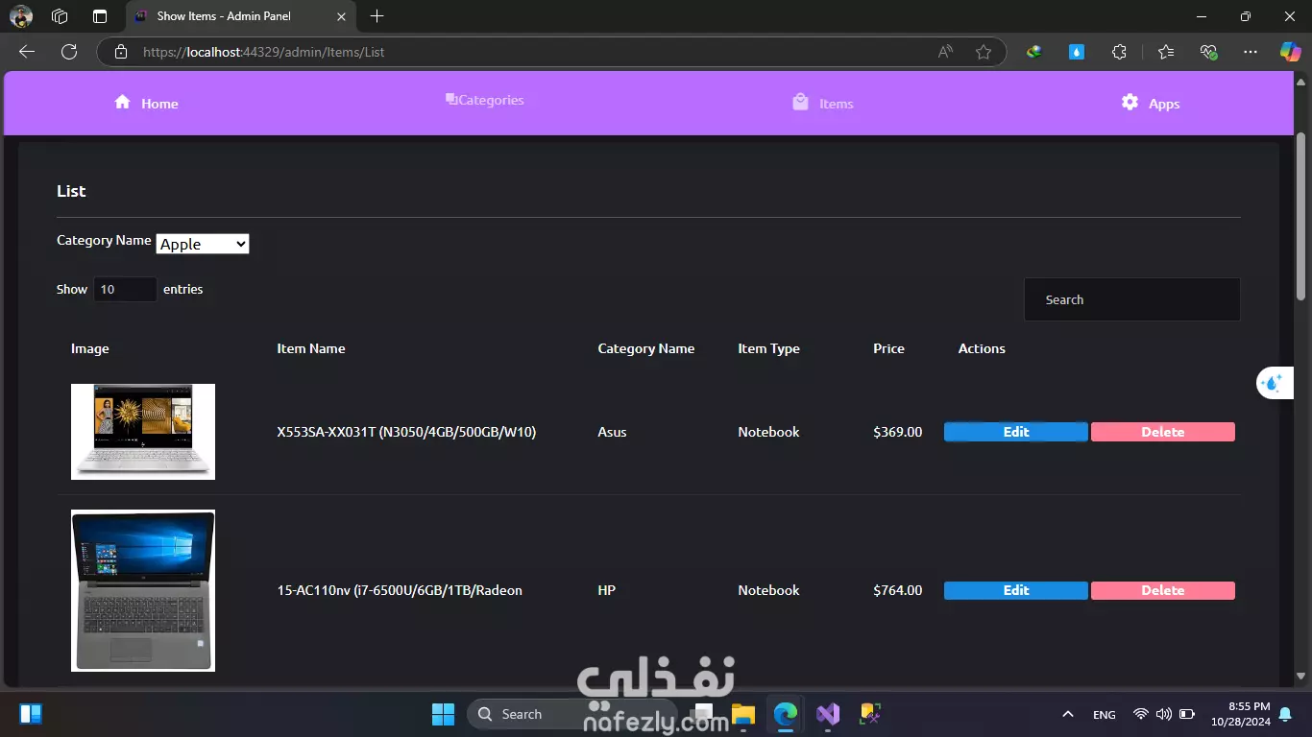Show hidden system tray icons
The width and height of the screenshot is (1312, 737).
[1068, 714]
